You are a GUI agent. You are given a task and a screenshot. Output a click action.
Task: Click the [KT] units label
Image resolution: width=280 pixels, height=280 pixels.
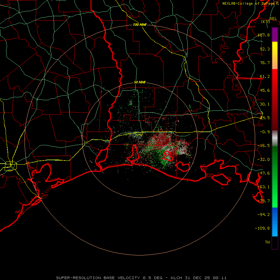tap(266, 21)
